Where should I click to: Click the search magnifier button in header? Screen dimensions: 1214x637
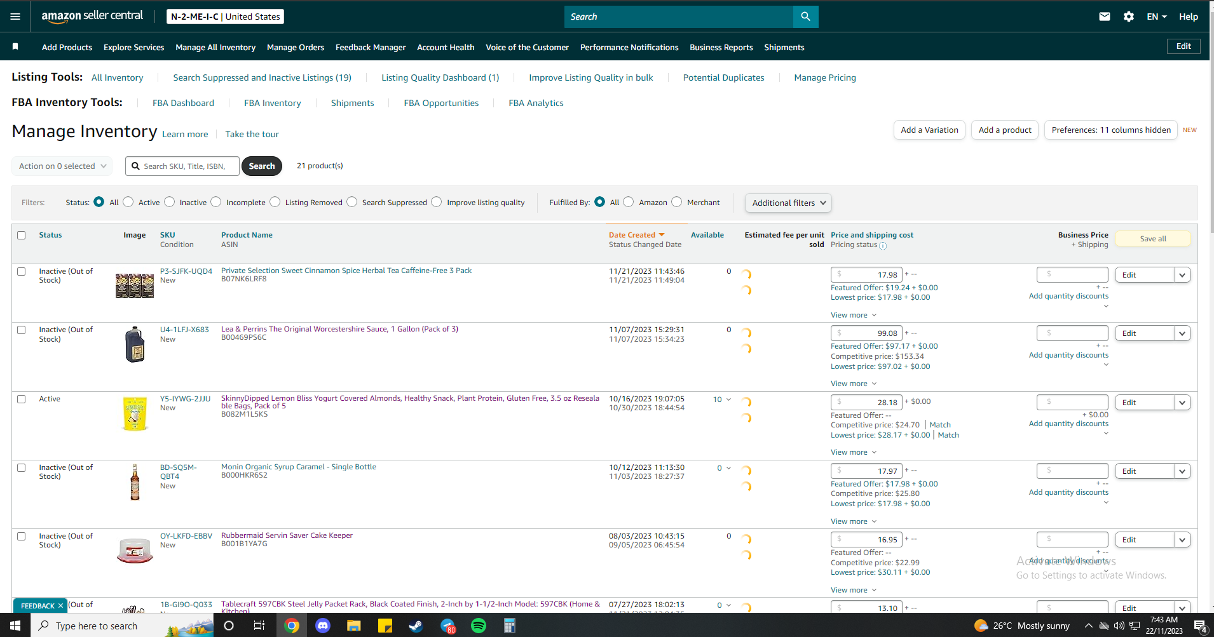805,17
